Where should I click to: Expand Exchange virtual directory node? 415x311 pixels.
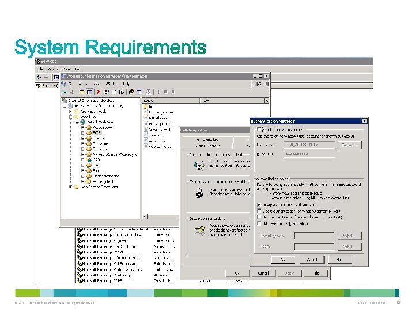click(83, 143)
